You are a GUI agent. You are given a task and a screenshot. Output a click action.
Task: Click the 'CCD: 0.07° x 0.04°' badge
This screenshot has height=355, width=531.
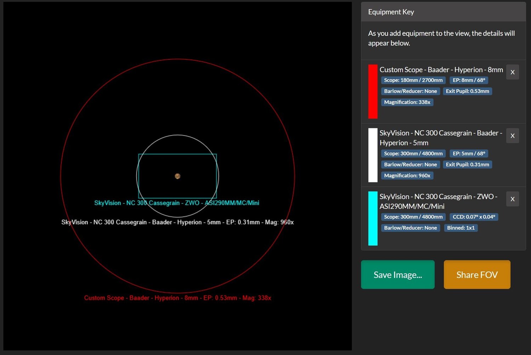474,217
